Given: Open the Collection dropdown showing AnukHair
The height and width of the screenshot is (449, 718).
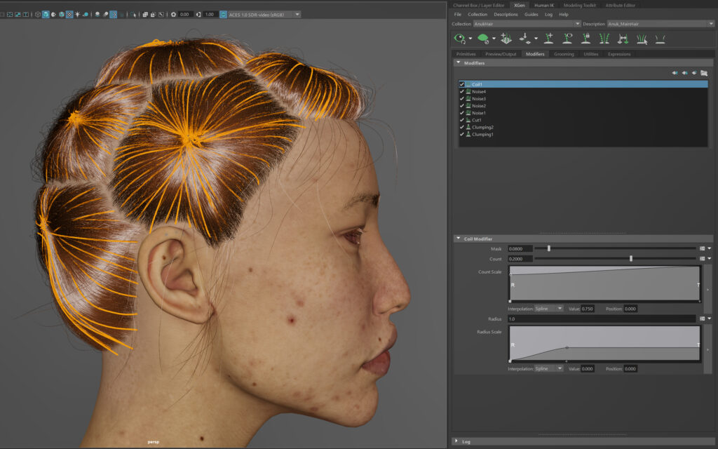Looking at the screenshot, I should coord(527,24).
